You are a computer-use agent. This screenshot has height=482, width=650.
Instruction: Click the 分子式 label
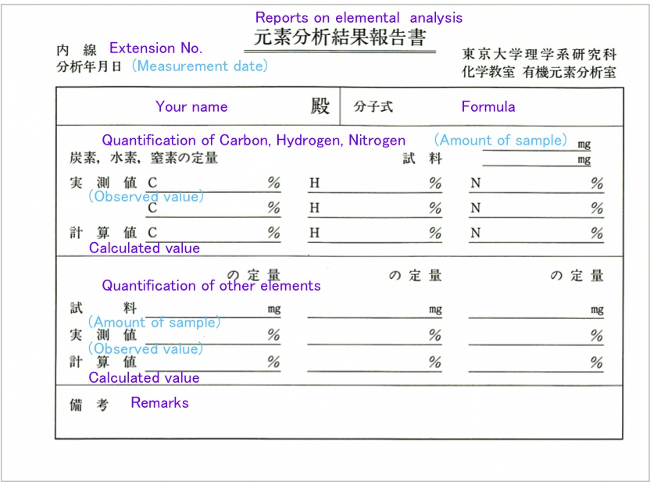coord(373,106)
